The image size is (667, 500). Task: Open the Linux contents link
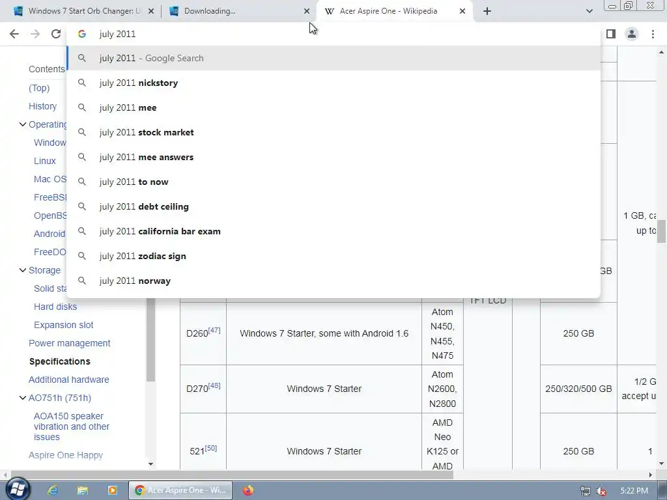[x=45, y=161]
